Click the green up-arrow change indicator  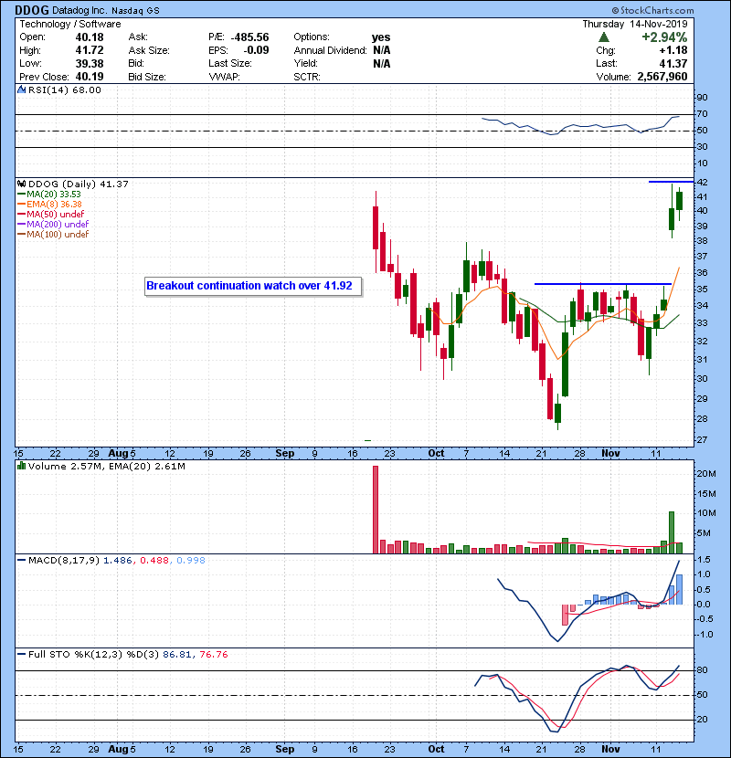click(603, 37)
